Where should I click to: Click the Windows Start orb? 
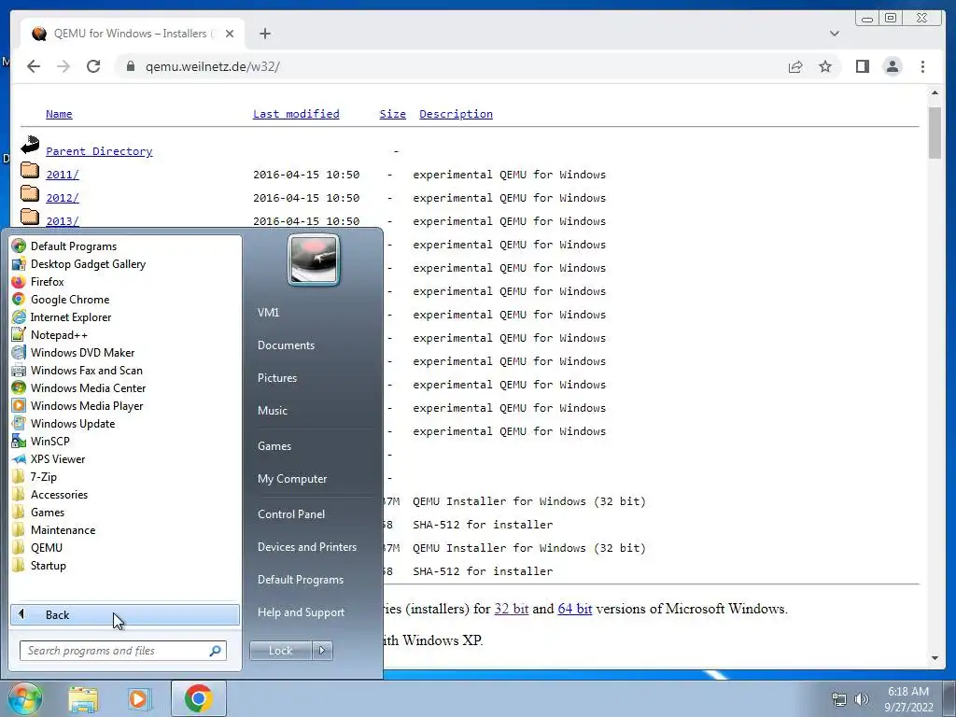point(23,698)
